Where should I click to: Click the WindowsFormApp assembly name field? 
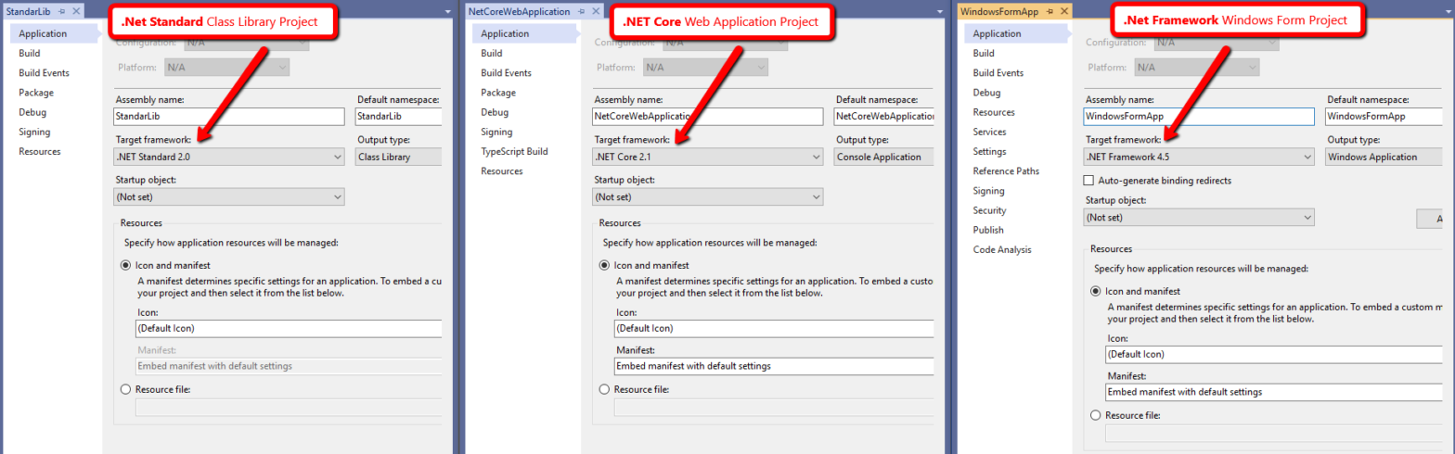1199,118
